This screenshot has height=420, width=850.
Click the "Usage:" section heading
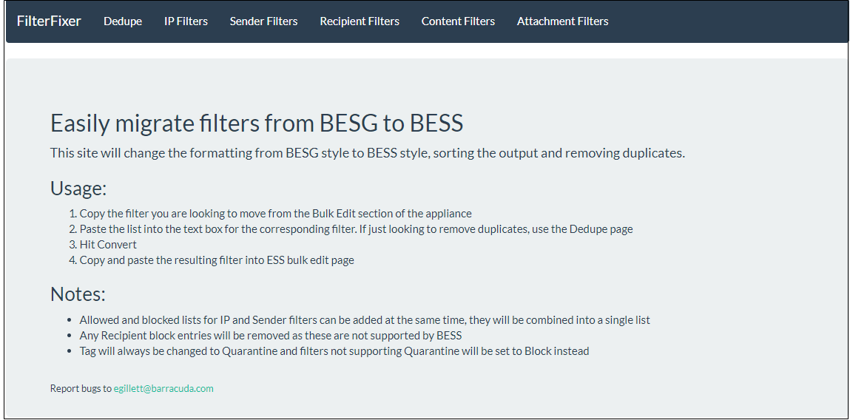[78, 189]
